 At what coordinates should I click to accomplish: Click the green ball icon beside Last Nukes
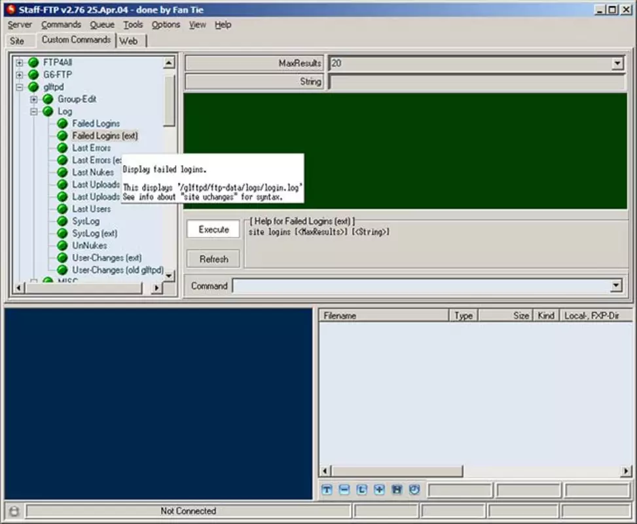click(62, 172)
